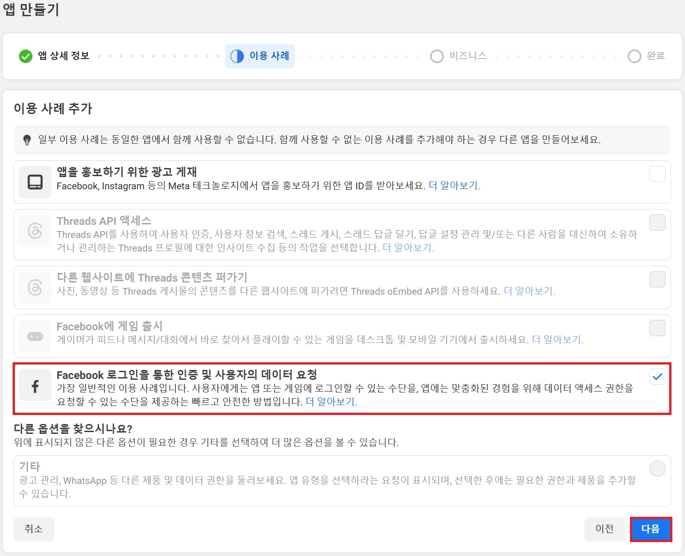Open the 비즈니스 step
Screen dimensions: 685x556
pos(459,56)
